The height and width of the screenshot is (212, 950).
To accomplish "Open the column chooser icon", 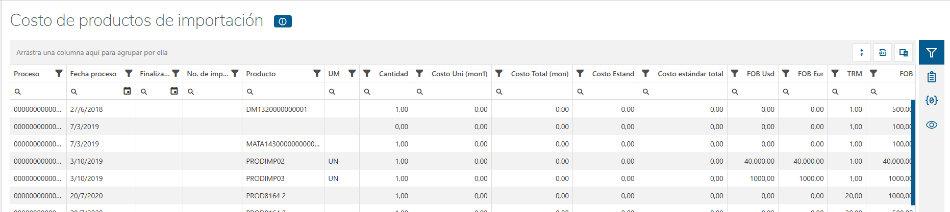I will coord(904,52).
